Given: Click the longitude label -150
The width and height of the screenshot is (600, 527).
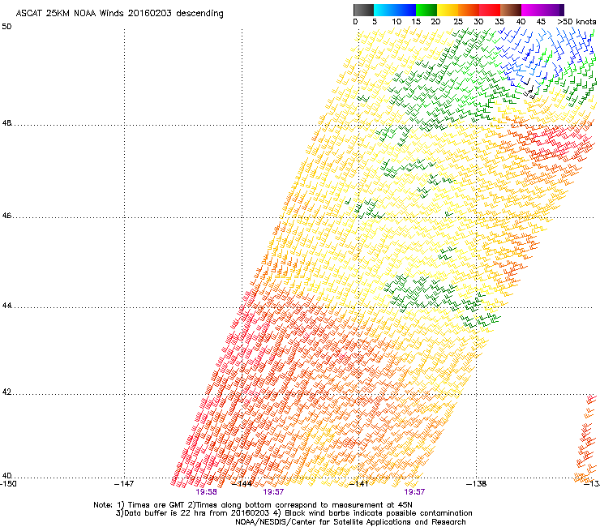Looking at the screenshot, I should click(x=8, y=484).
